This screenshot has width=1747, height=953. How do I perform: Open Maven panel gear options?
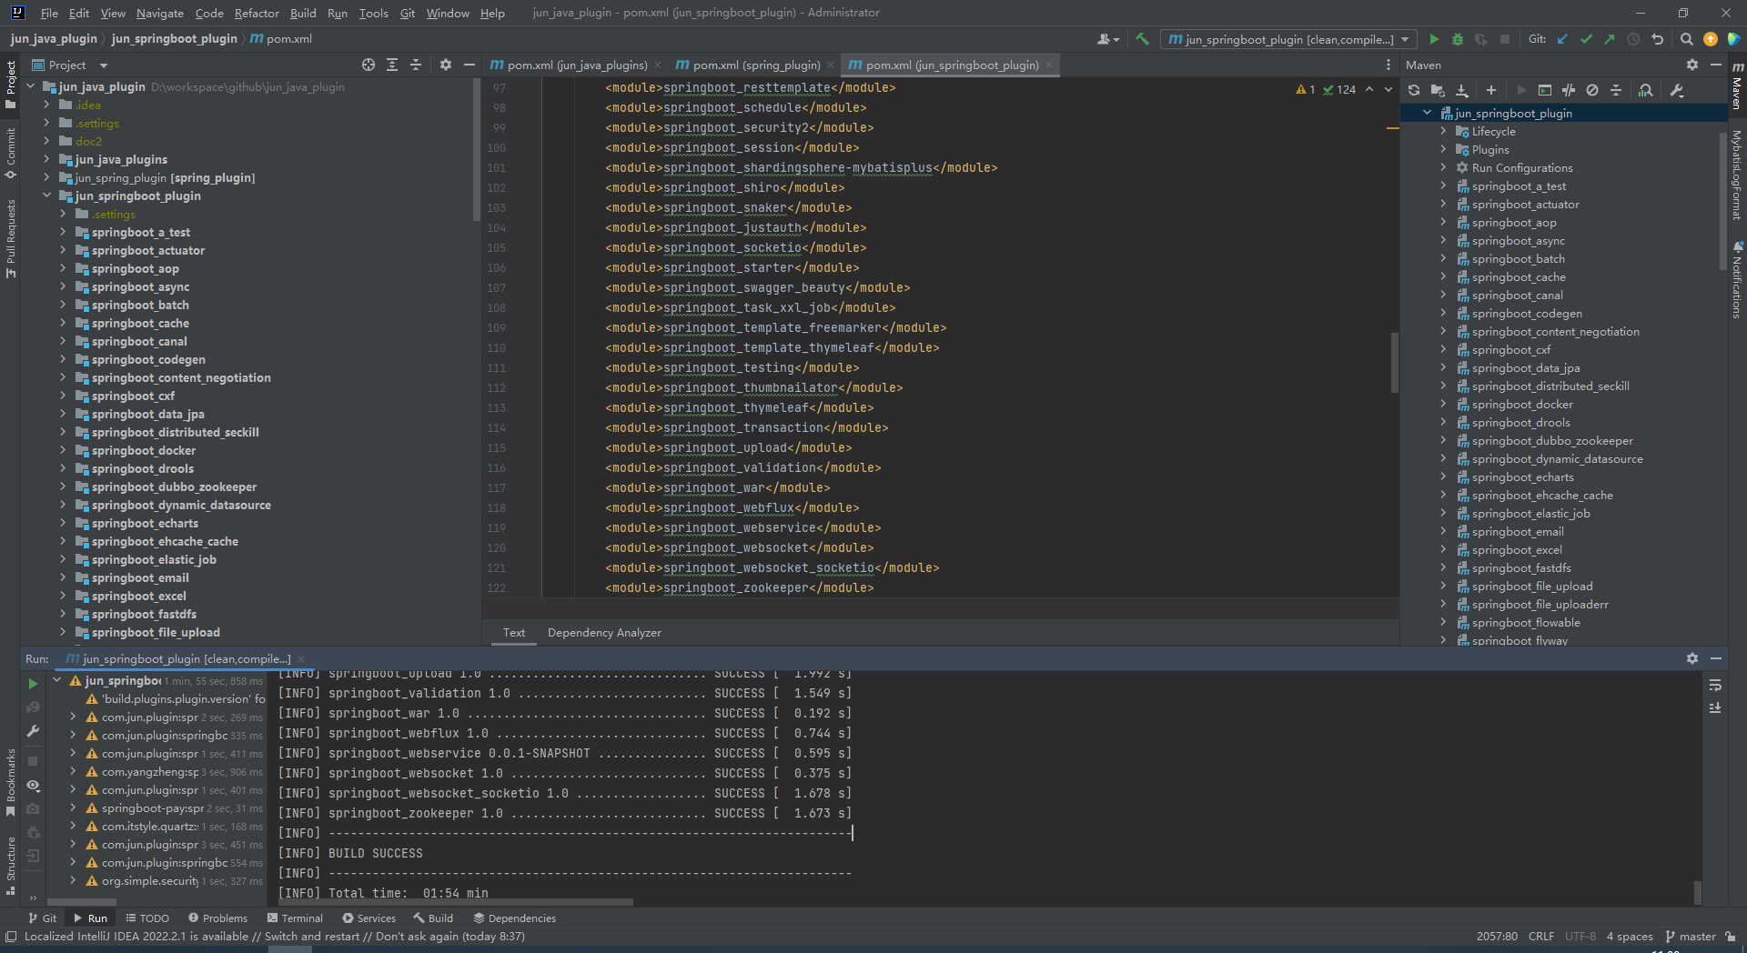1692,65
